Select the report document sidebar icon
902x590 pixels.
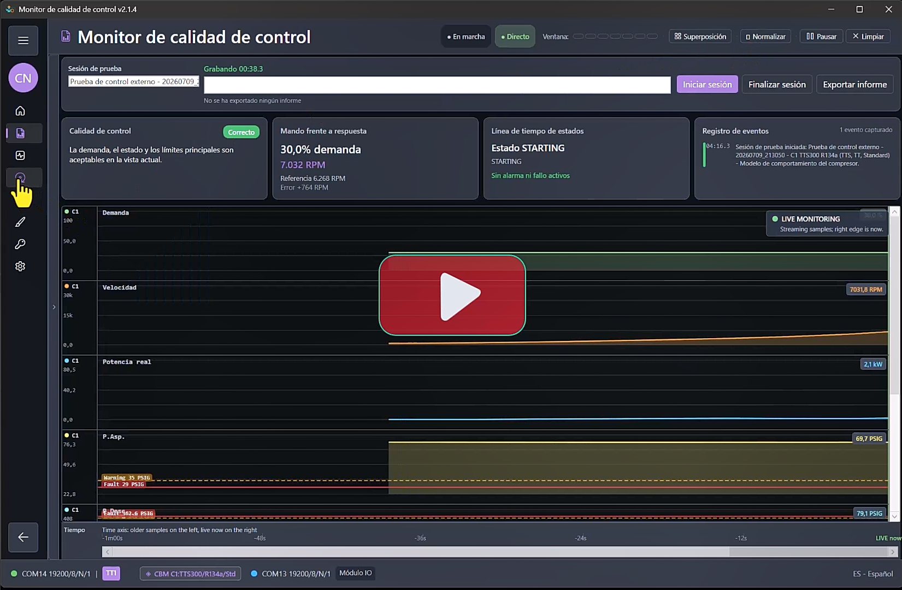20,133
